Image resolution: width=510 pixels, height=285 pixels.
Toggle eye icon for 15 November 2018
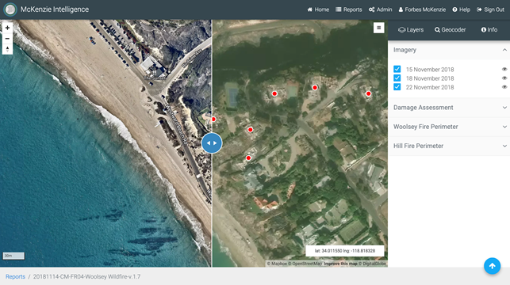click(x=504, y=69)
